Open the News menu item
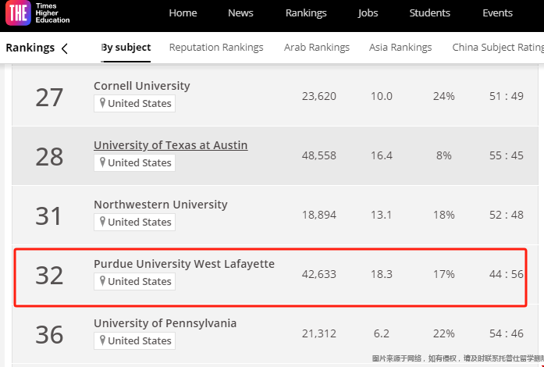The width and height of the screenshot is (544, 367). coord(240,13)
